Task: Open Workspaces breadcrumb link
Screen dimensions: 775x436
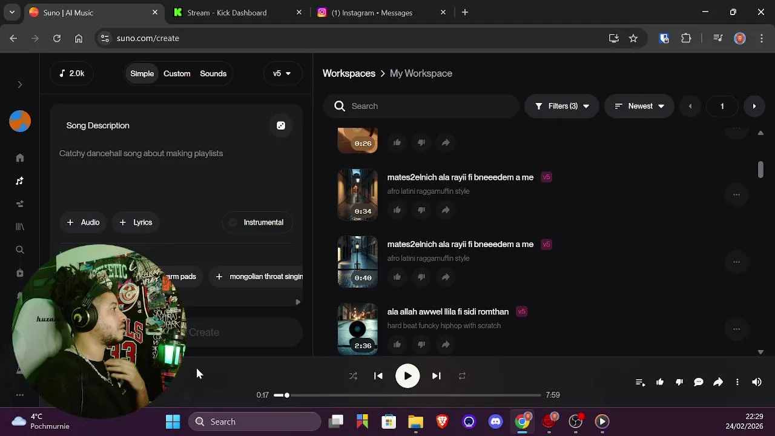Action: (x=349, y=73)
